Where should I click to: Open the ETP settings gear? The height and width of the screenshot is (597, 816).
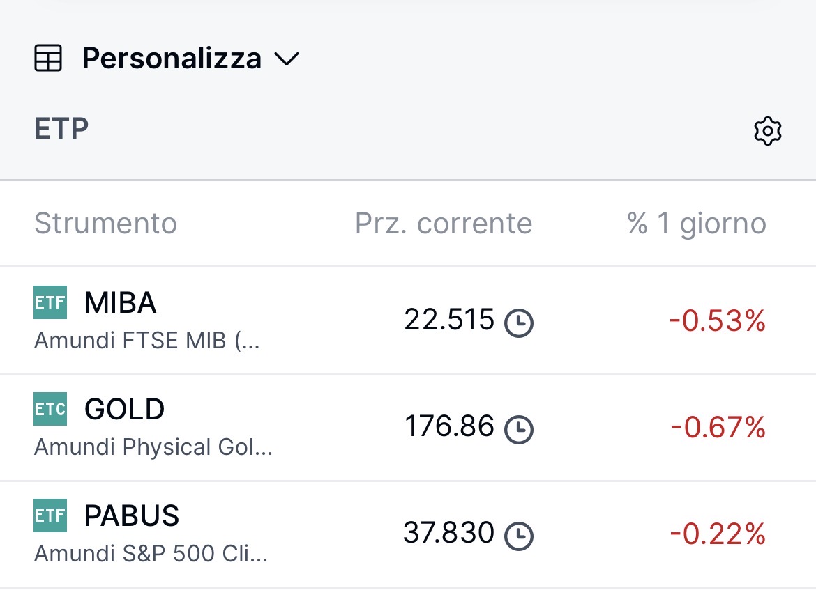[767, 131]
